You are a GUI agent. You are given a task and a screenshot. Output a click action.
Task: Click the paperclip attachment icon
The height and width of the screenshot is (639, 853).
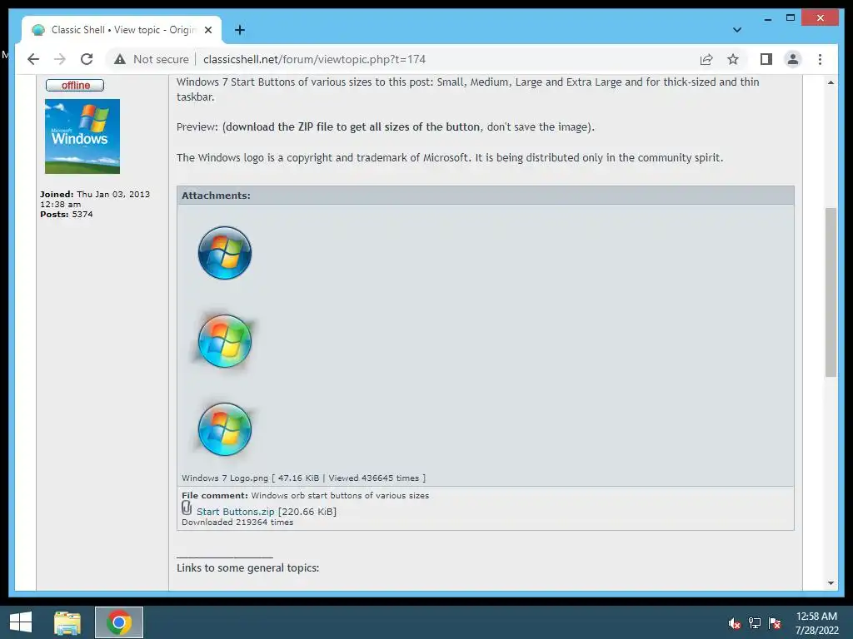pos(187,508)
